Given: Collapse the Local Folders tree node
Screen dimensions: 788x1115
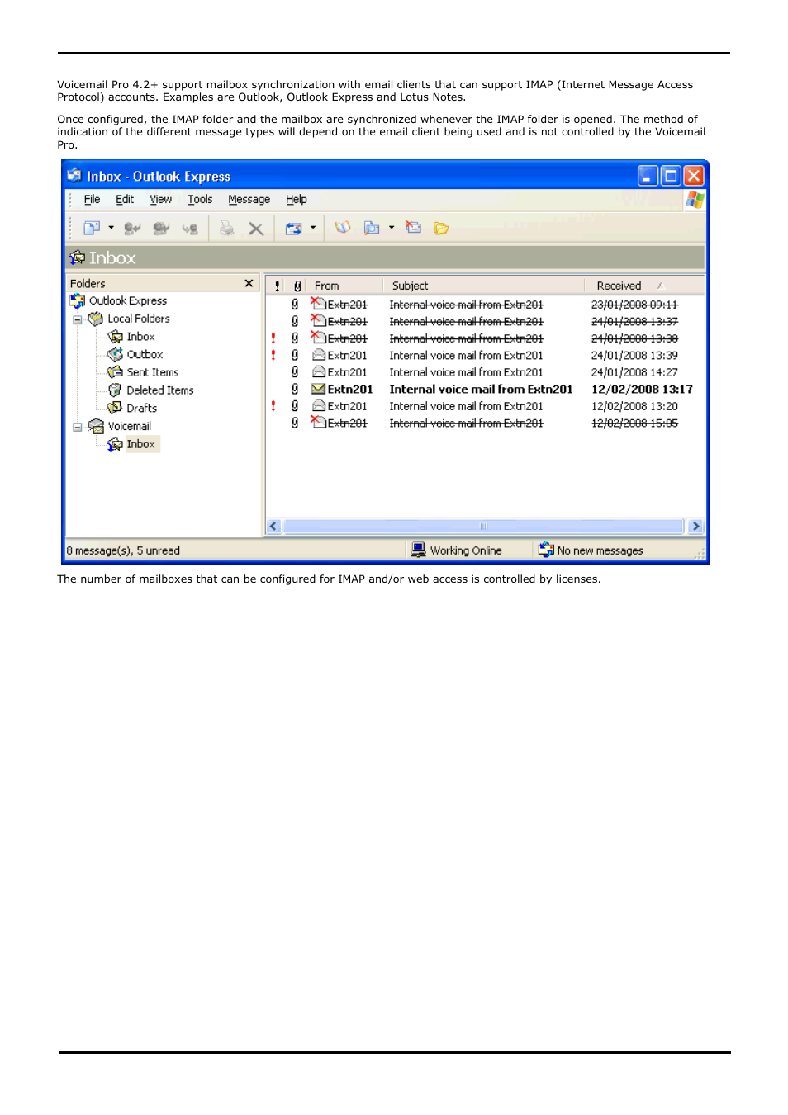Looking at the screenshot, I should click(x=77, y=319).
